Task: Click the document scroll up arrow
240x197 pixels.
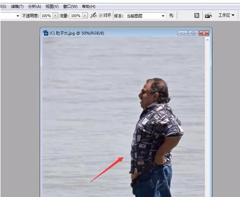Action: pos(207,40)
